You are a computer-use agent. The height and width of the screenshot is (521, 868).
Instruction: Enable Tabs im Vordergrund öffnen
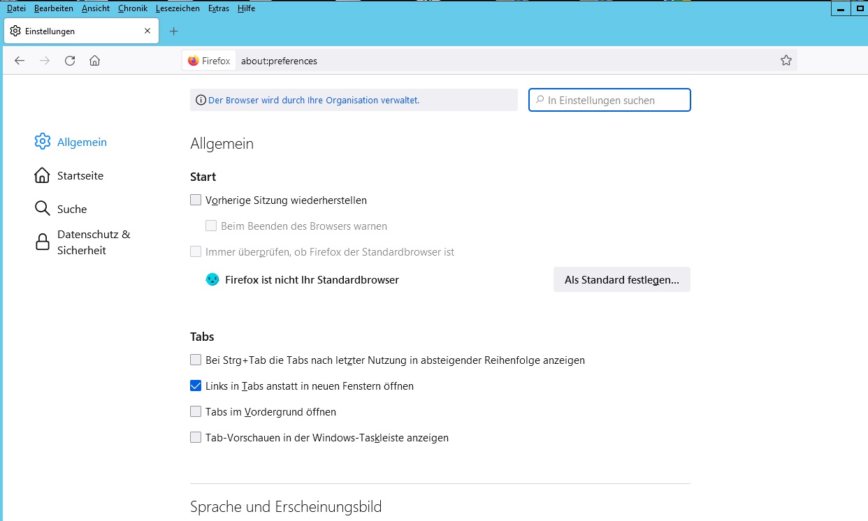click(x=196, y=412)
